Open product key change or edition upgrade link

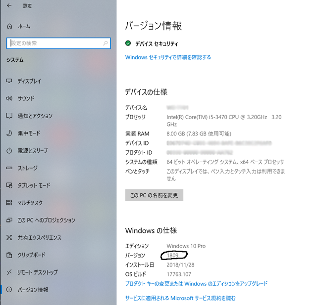[196, 284]
